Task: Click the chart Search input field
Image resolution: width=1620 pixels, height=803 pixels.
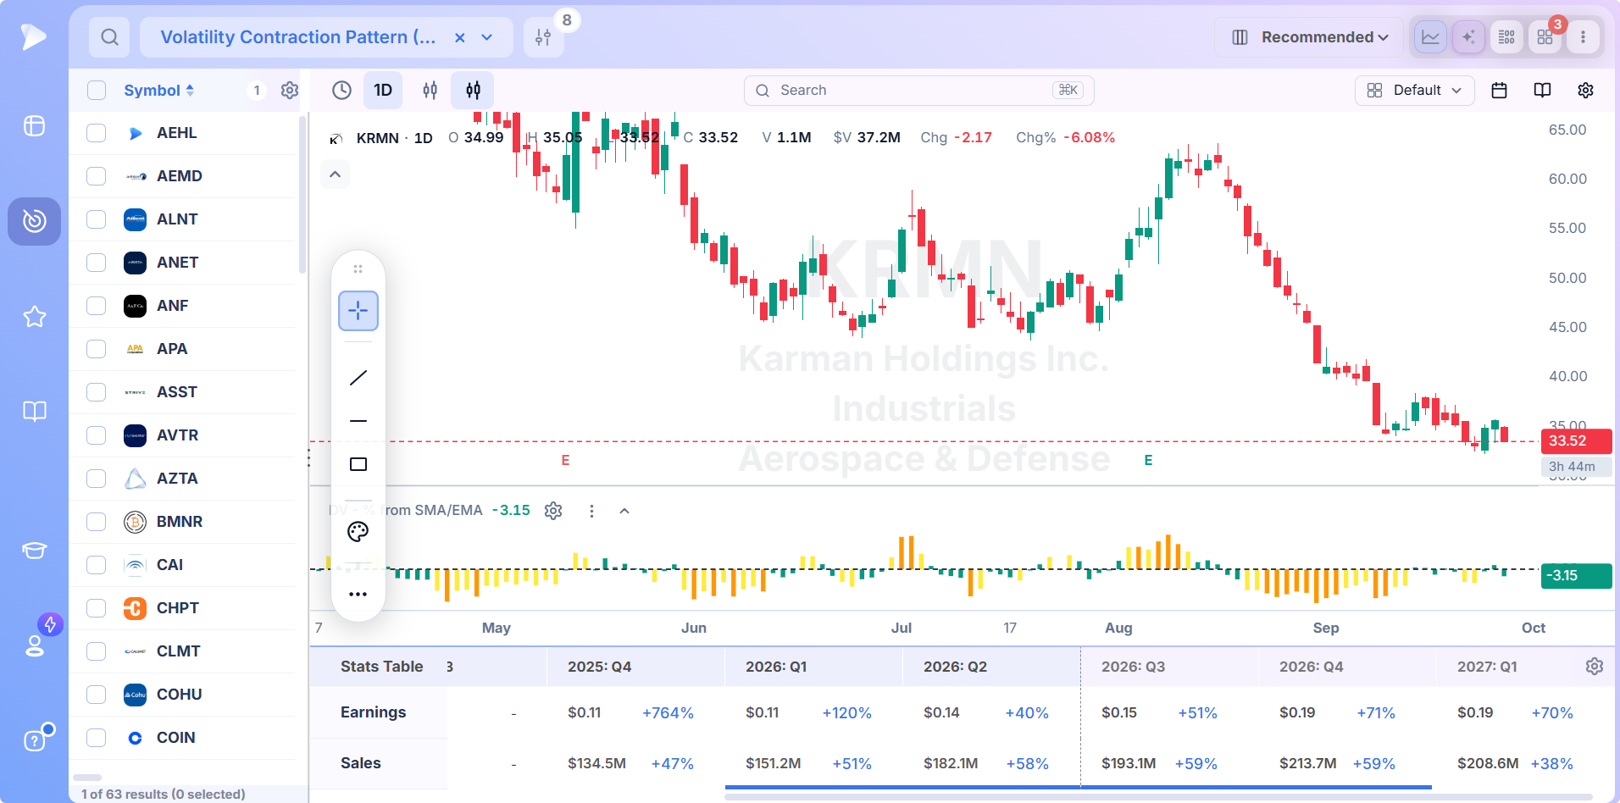Action: 919,91
